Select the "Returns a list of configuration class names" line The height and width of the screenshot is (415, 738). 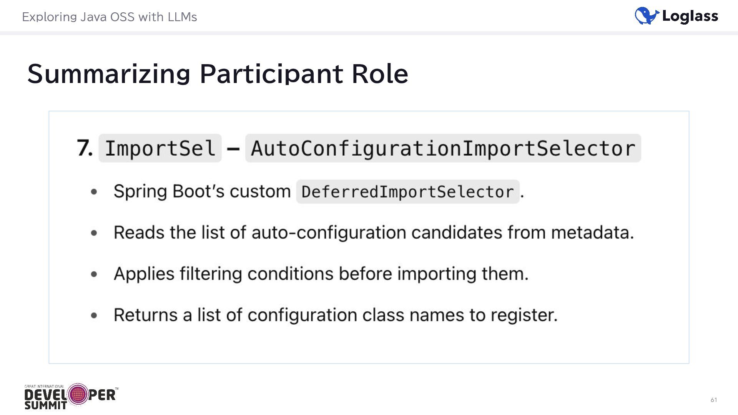[x=335, y=315]
